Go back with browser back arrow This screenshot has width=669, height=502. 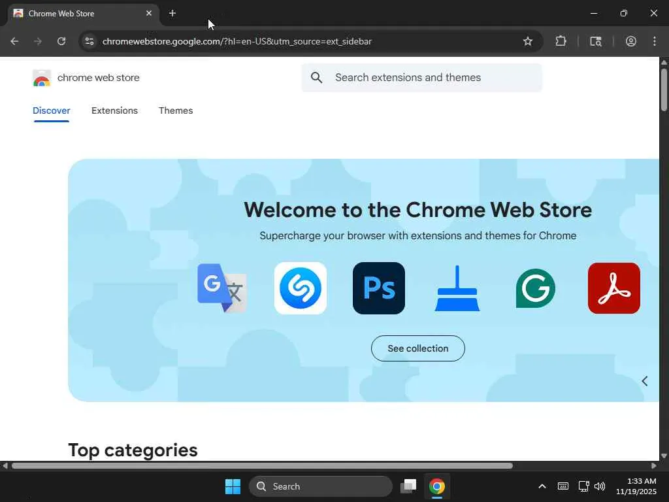coord(14,41)
